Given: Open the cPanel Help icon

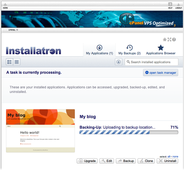Looking at the screenshot, I should (170, 6).
